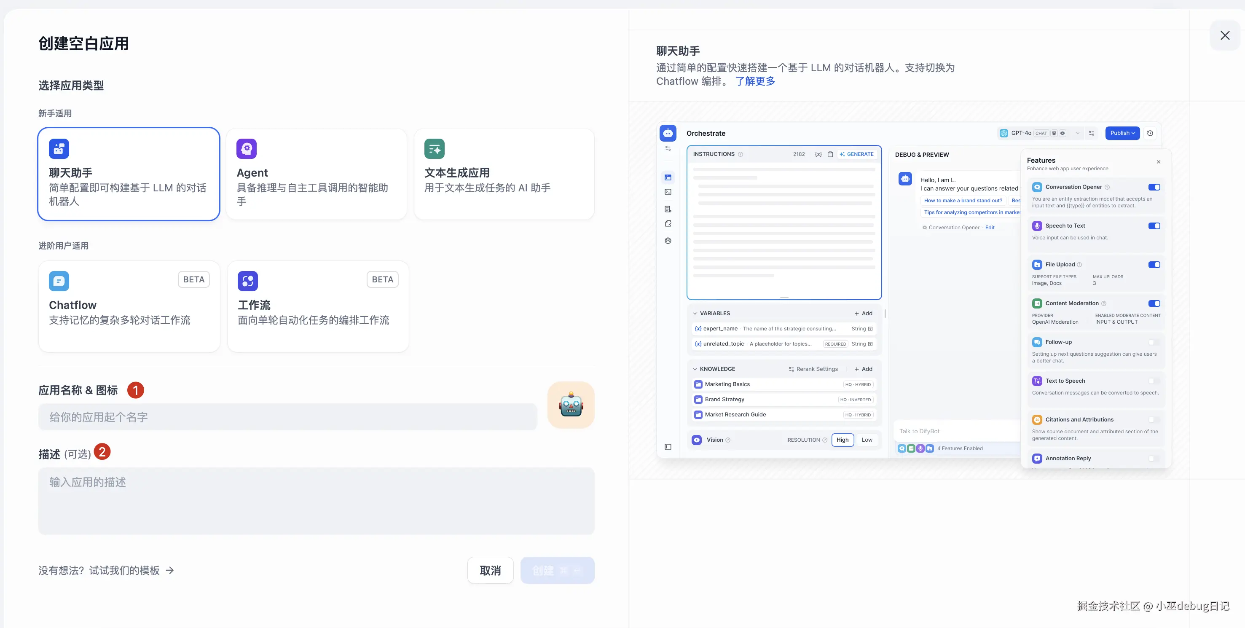Collapse the VARIABLES section

pyautogui.click(x=695, y=313)
